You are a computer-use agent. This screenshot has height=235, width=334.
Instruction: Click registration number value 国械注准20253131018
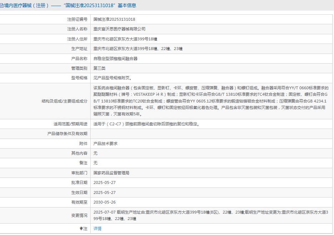tap(114, 19)
